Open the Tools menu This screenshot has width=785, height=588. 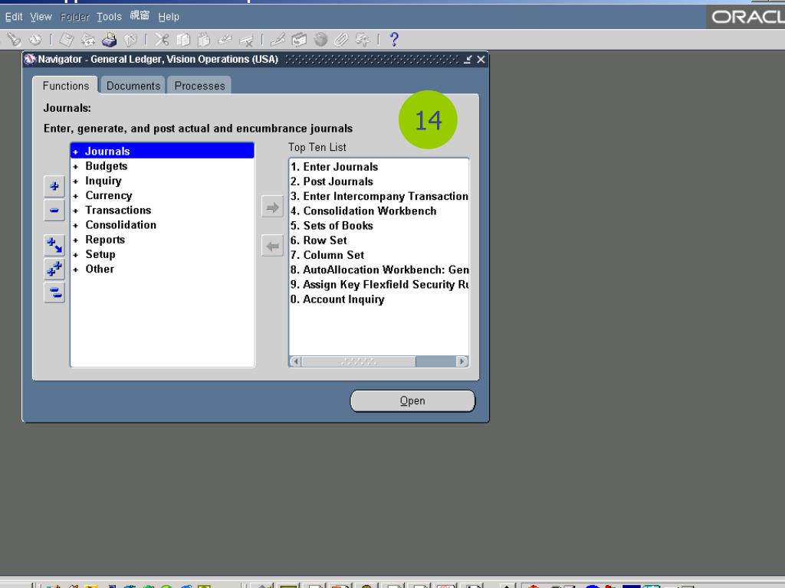pos(109,17)
